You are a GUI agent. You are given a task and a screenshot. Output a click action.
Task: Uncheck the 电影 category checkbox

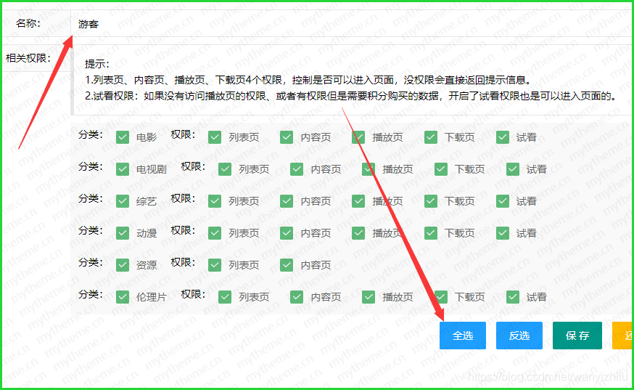pyautogui.click(x=123, y=137)
